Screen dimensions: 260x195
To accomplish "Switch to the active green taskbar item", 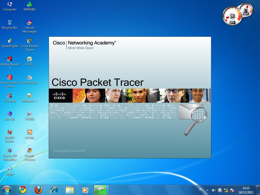I will 101,190.
